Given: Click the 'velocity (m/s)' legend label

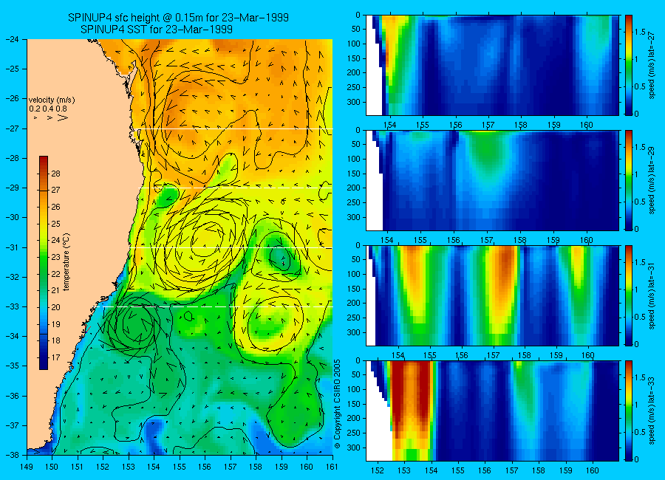Looking at the screenshot, I should tap(52, 100).
